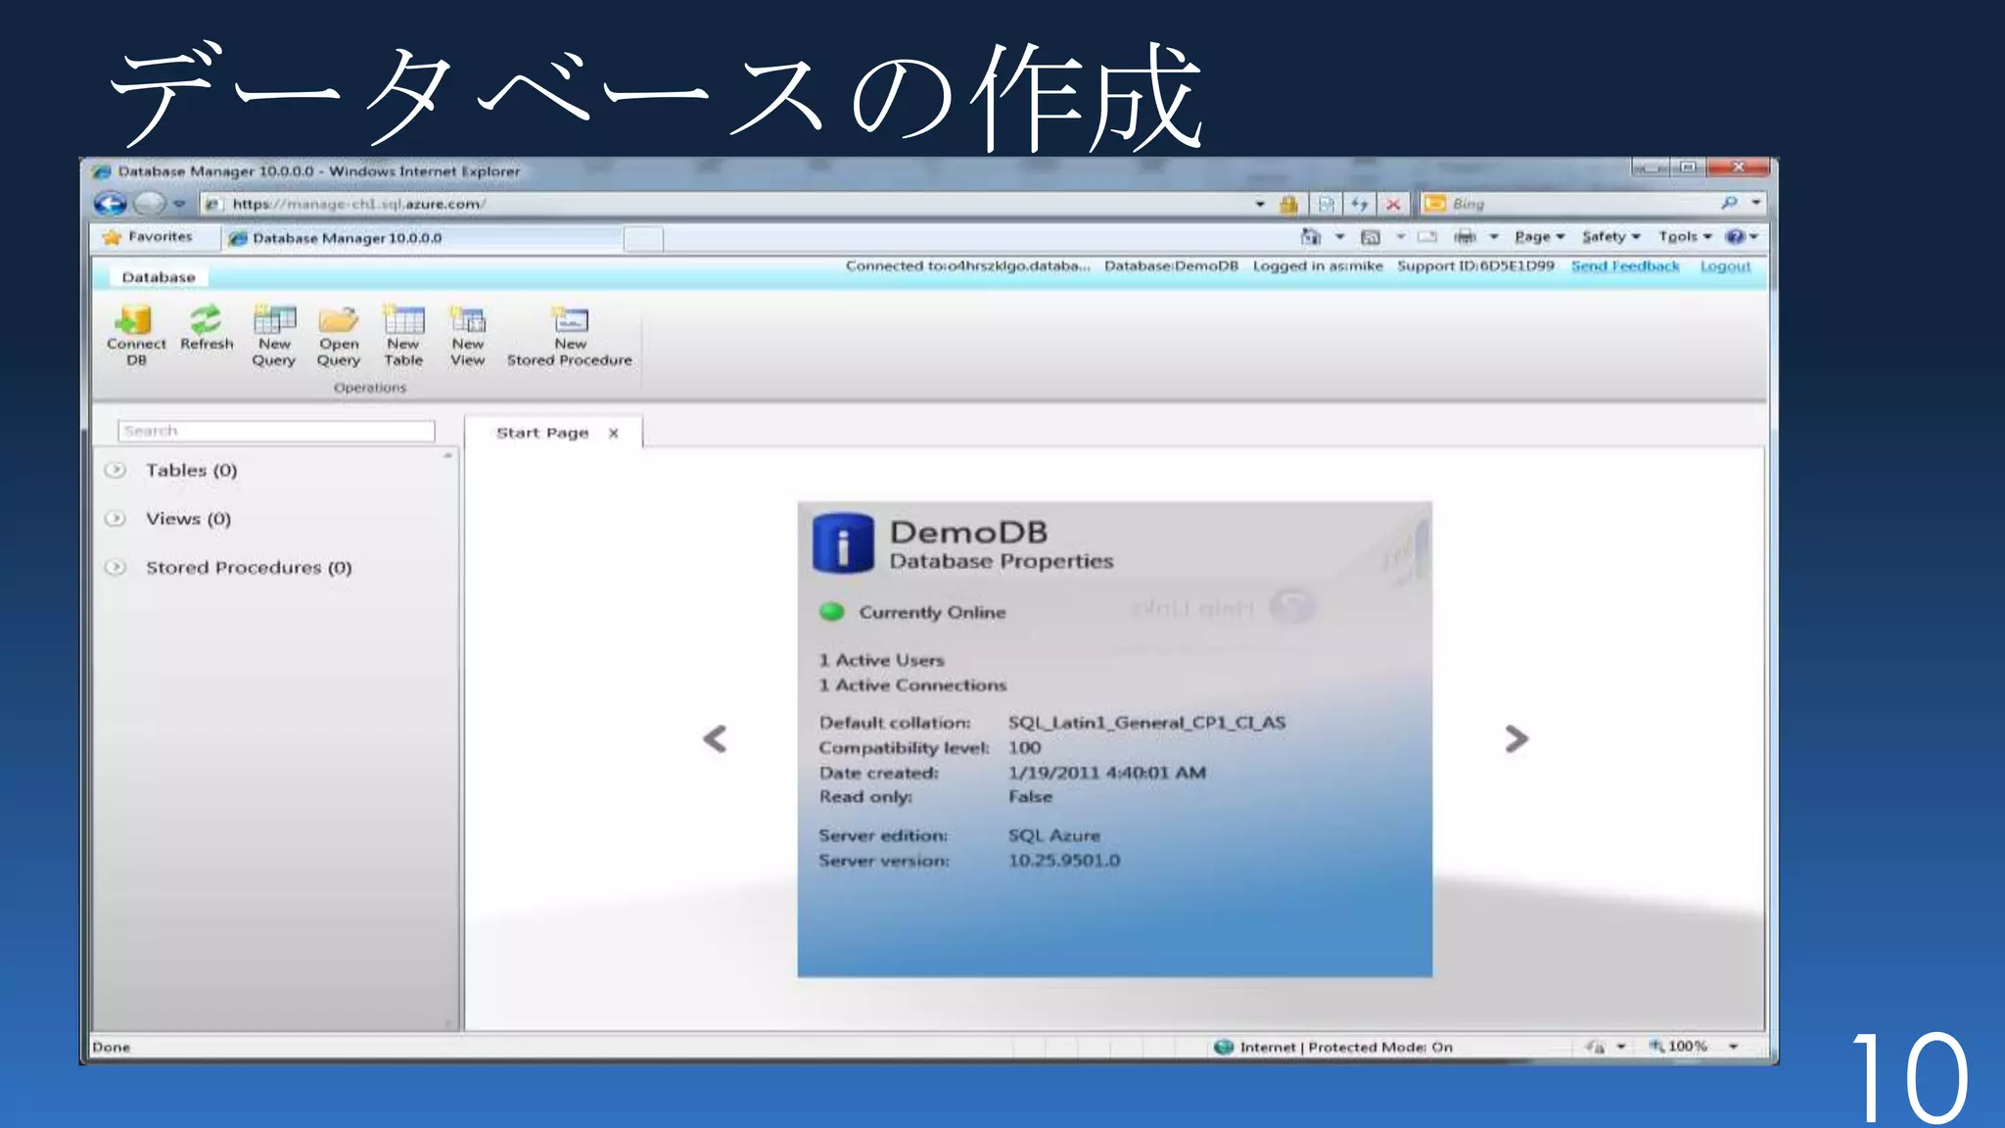
Task: Open the recent pages dropdown arrow
Action: click(179, 204)
